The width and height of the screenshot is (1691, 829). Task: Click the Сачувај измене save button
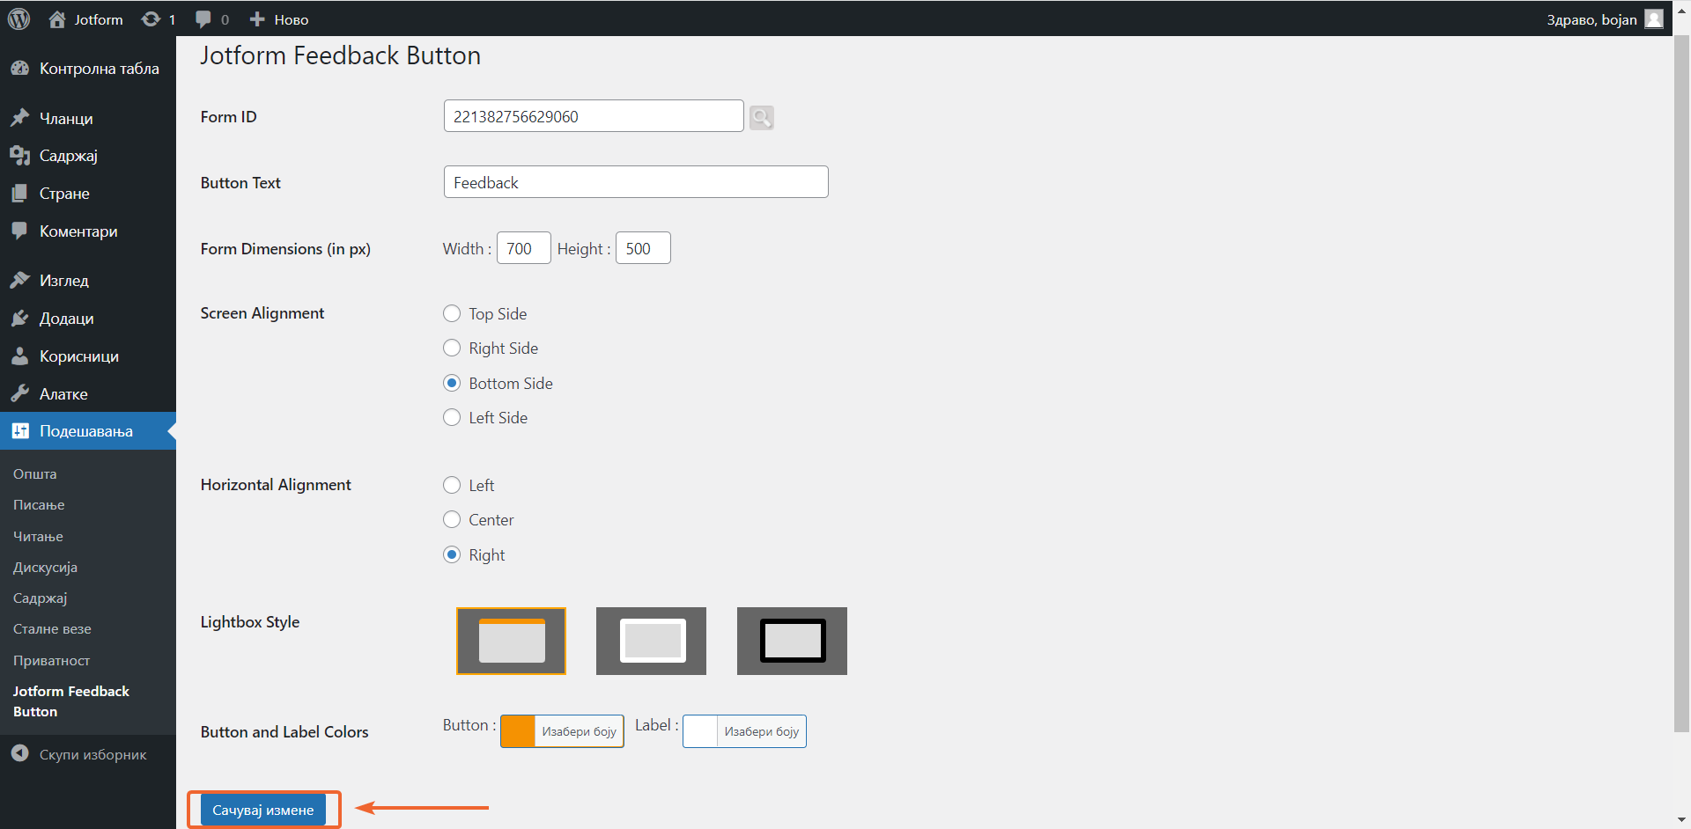pos(263,810)
